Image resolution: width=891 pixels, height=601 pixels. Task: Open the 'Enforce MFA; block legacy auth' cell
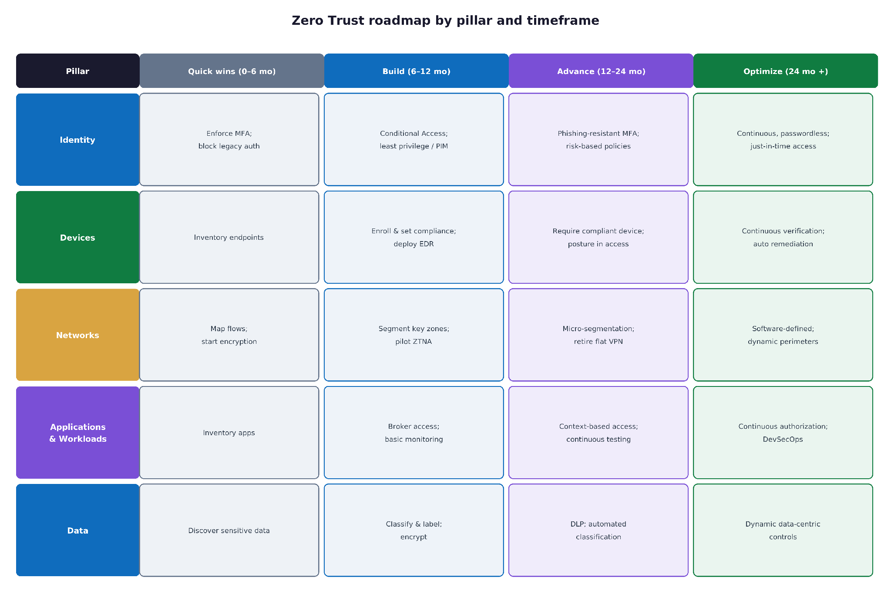[229, 140]
